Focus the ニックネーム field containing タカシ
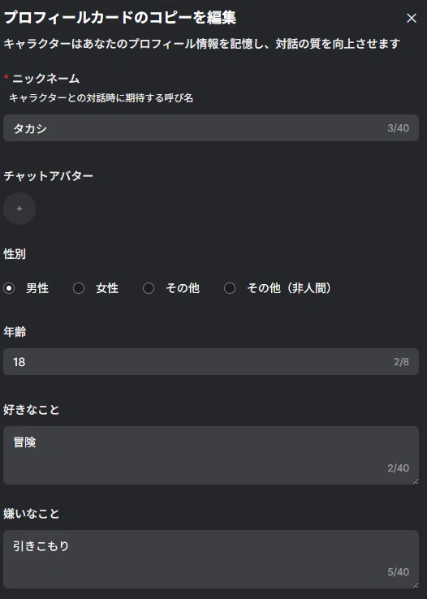This screenshot has height=599, width=427. click(211, 128)
